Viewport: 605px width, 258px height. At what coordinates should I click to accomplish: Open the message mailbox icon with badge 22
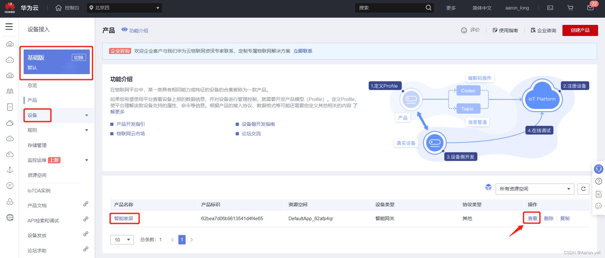tap(591, 8)
